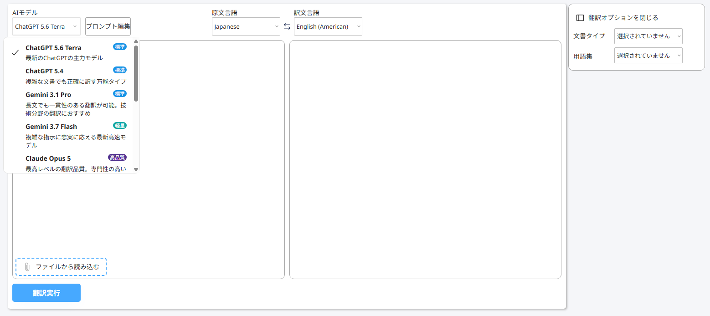This screenshot has width=710, height=316.
Task: Click the 標準 badge on Gemini 3.1 Pro
Action: point(120,94)
